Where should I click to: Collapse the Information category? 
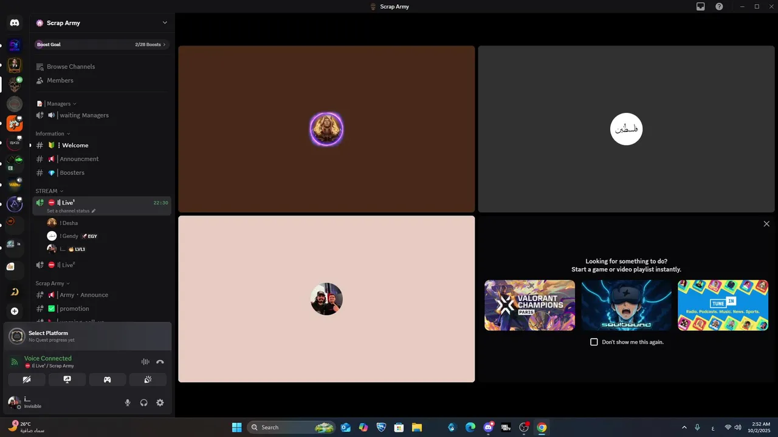53,134
